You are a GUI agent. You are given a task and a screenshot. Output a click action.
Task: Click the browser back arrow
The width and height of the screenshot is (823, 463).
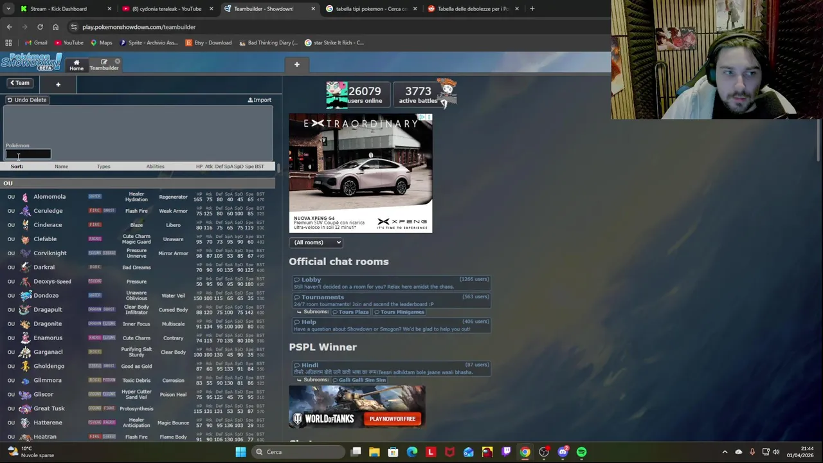pyautogui.click(x=9, y=27)
